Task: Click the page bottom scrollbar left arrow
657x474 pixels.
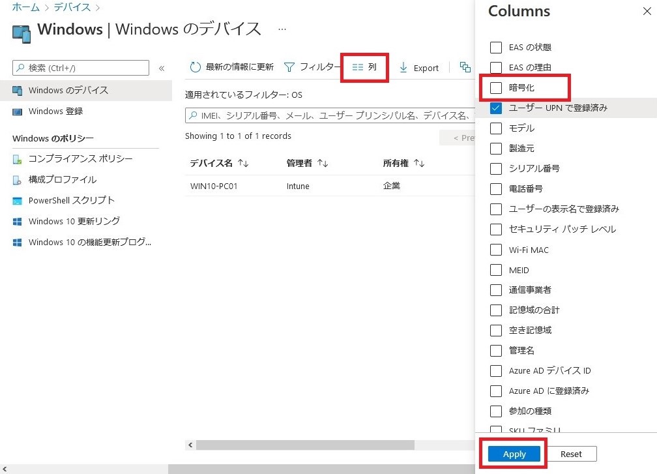Action: (x=5, y=469)
